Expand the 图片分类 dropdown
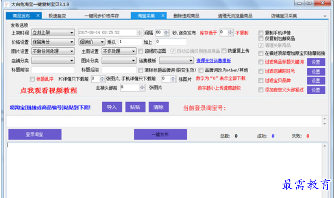 [119, 60]
